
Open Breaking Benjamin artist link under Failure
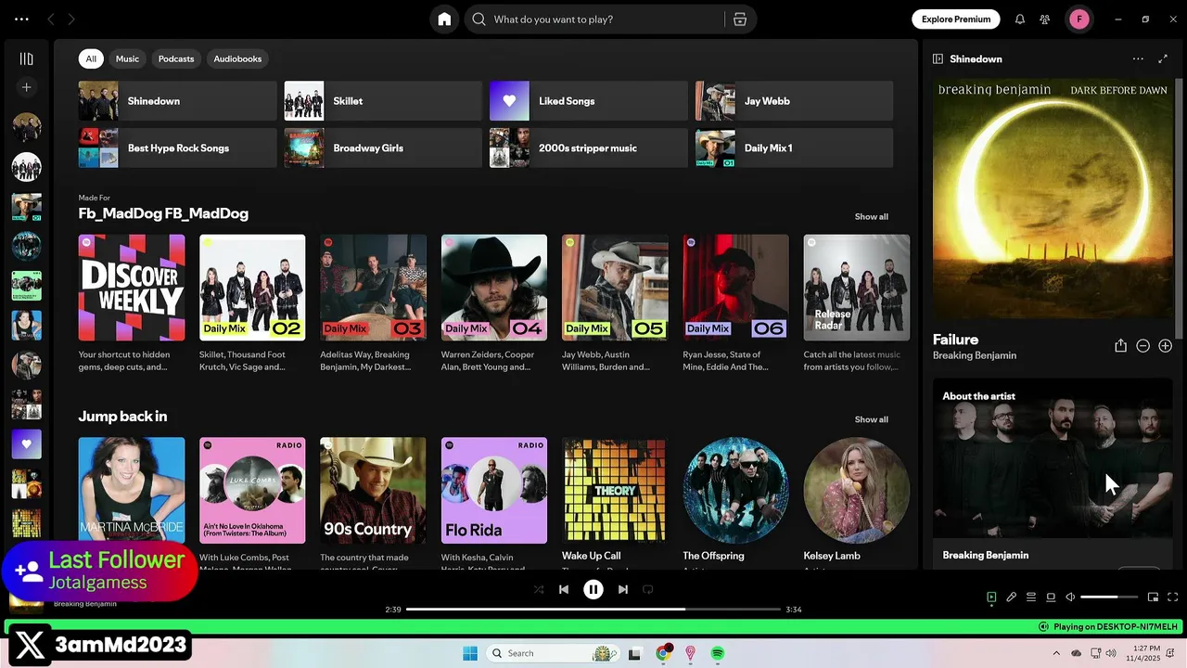click(x=975, y=355)
